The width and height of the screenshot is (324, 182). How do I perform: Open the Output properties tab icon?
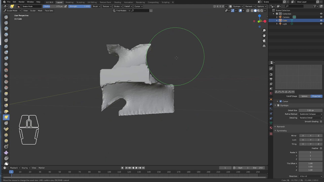coord(271,79)
